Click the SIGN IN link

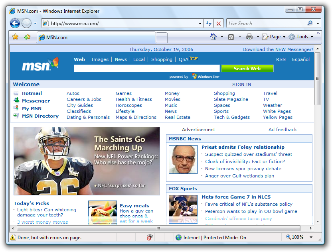(241, 85)
